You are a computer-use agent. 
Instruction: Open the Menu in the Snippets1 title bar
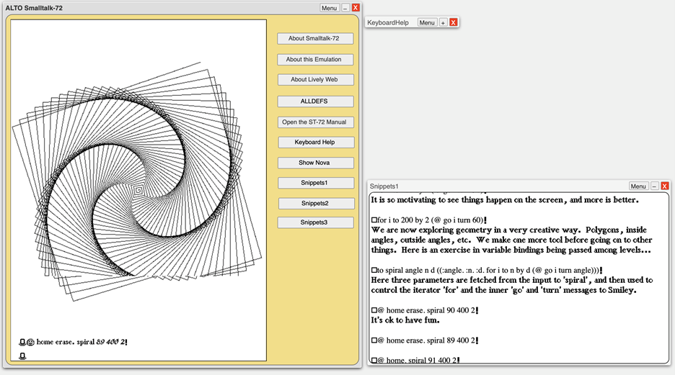(x=638, y=186)
